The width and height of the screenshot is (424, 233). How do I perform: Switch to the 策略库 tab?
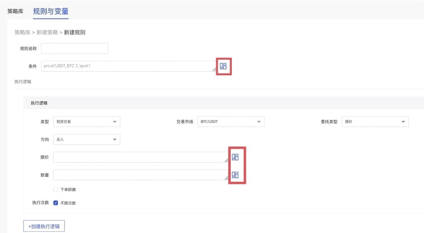15,11
